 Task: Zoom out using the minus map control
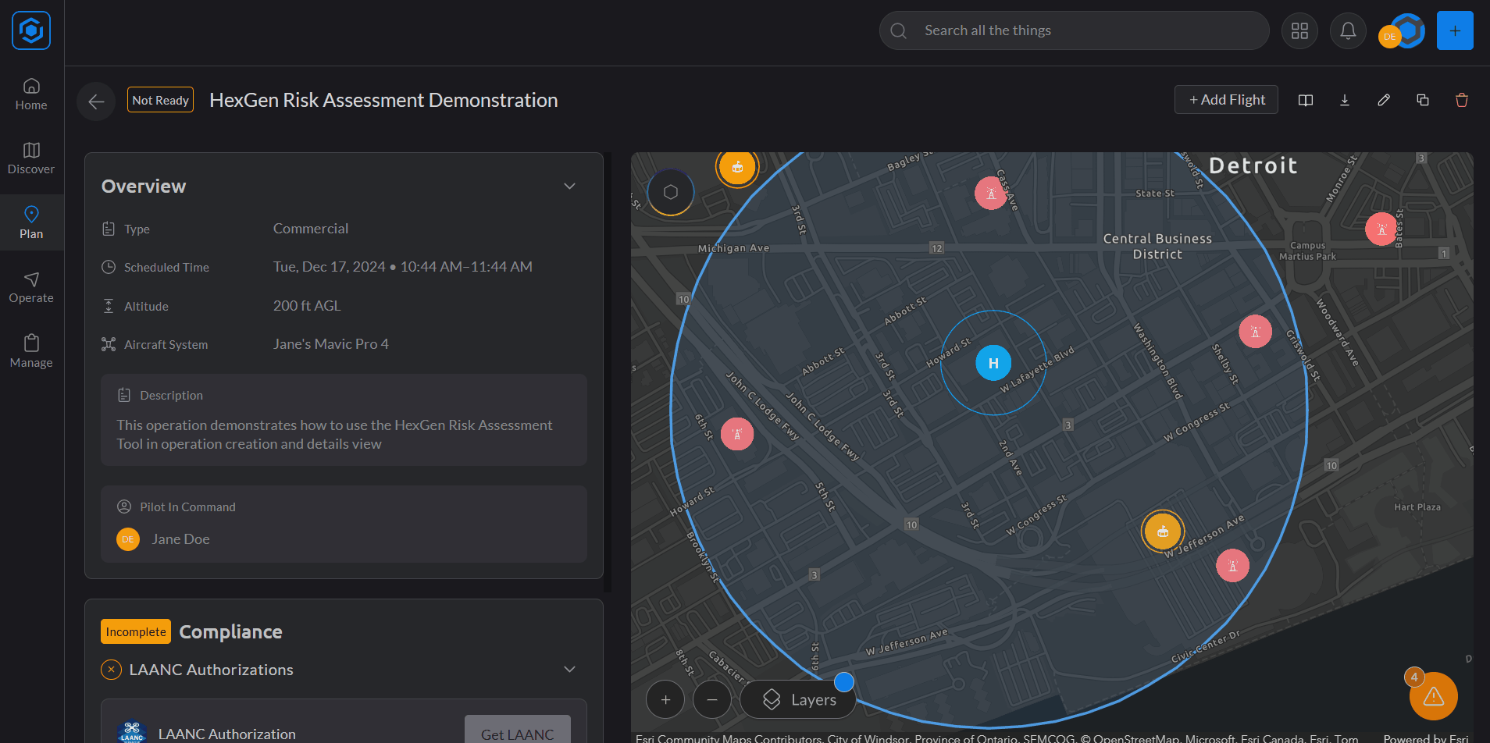711,699
